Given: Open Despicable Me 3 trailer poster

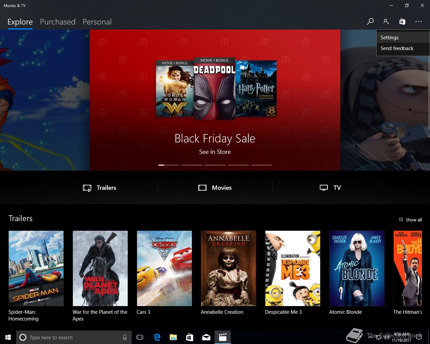Looking at the screenshot, I should point(293,268).
